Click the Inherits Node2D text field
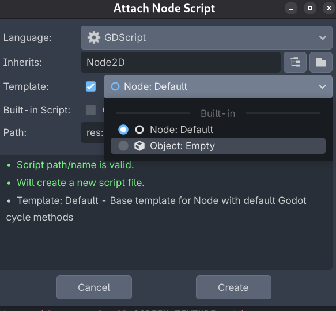The width and height of the screenshot is (336, 311). (x=180, y=62)
